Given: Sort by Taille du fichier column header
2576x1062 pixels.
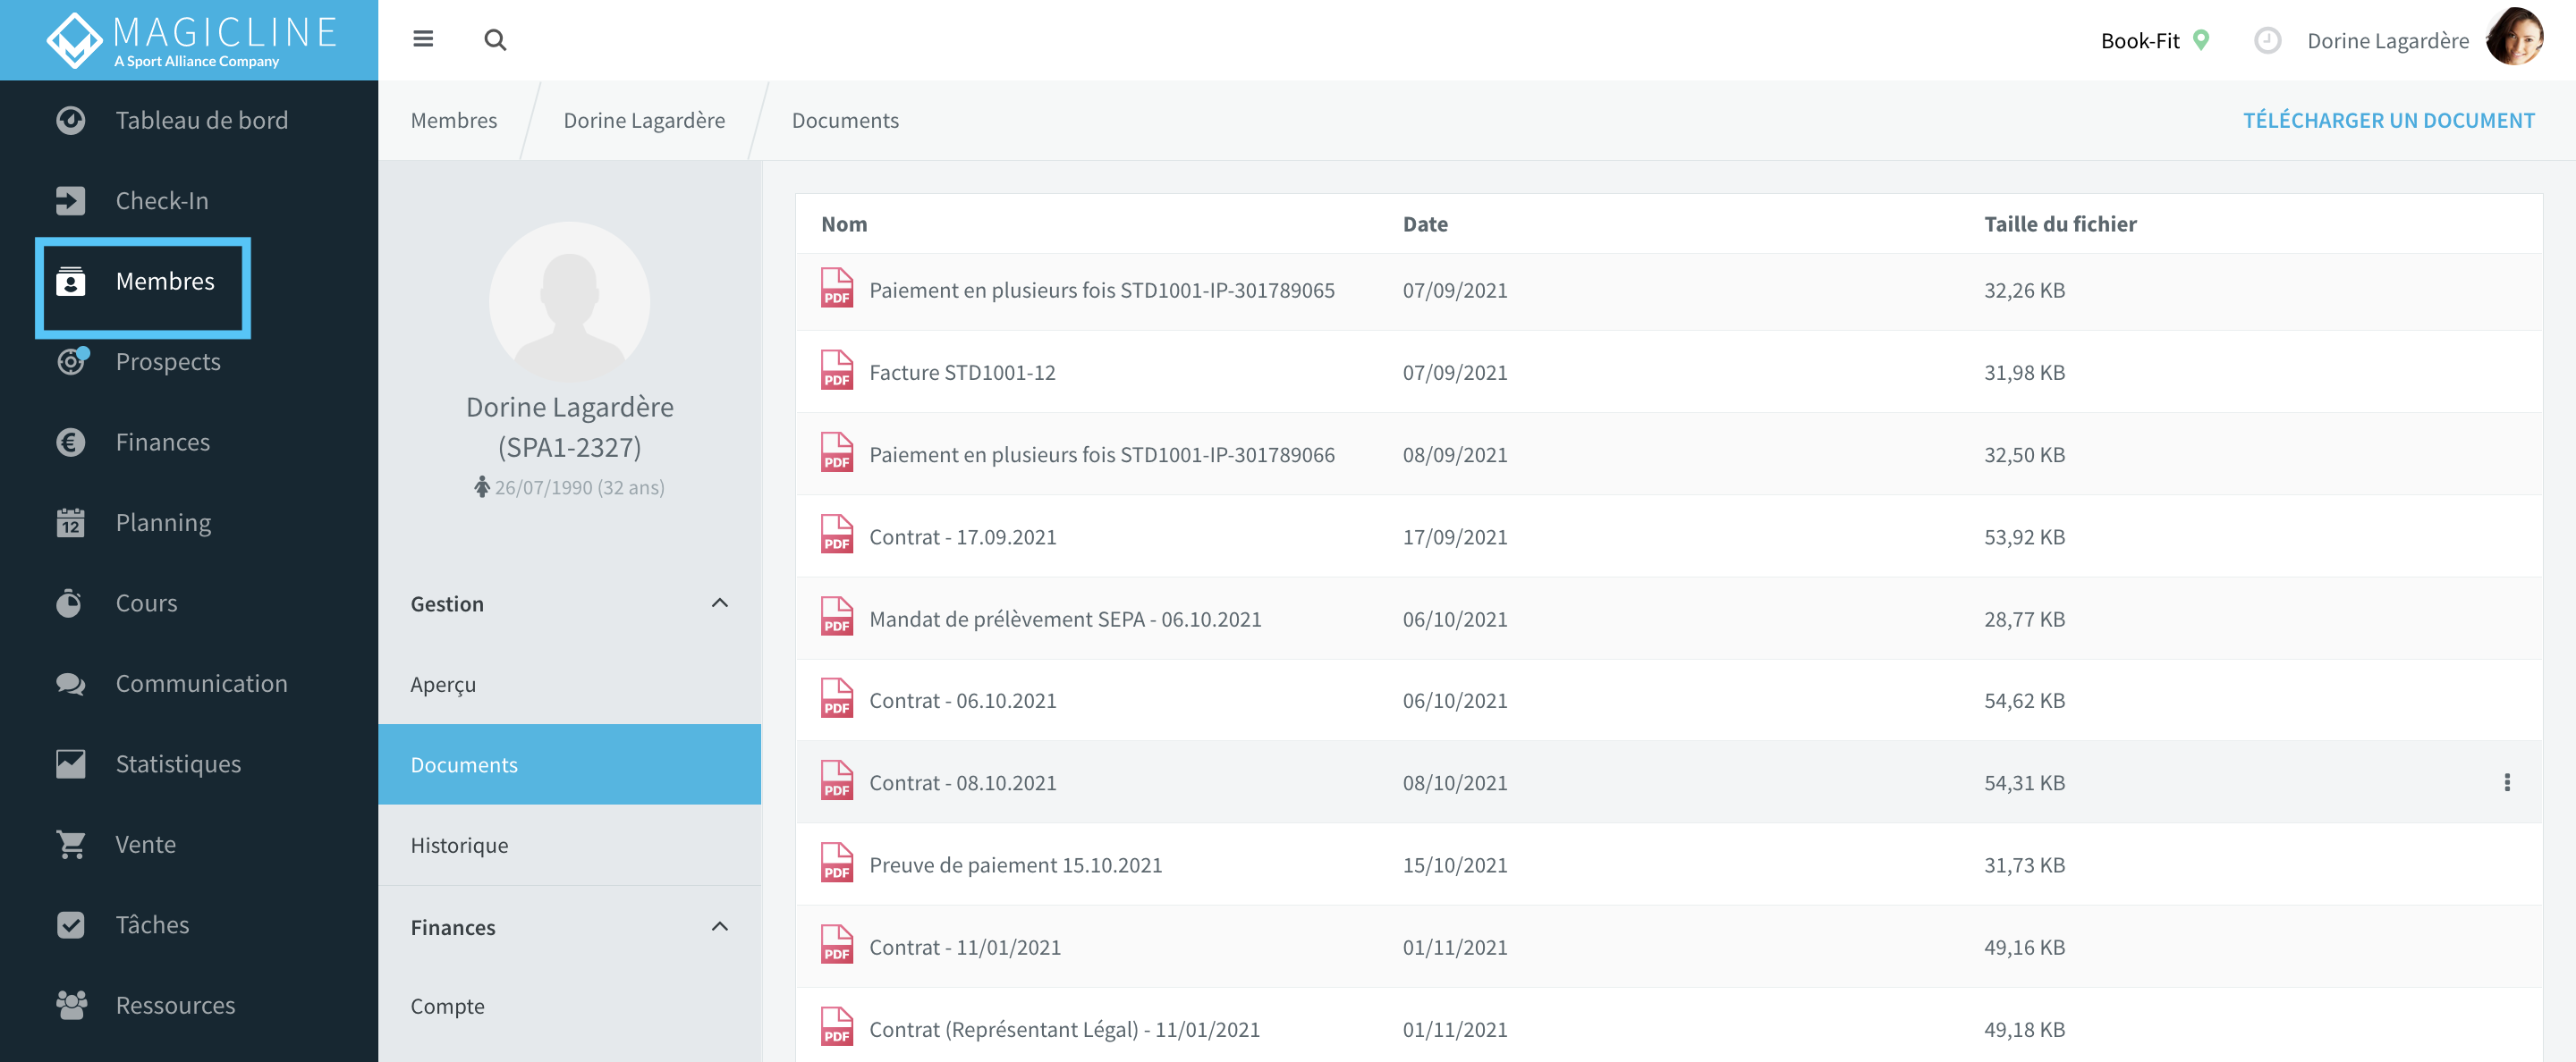Looking at the screenshot, I should 2059,223.
